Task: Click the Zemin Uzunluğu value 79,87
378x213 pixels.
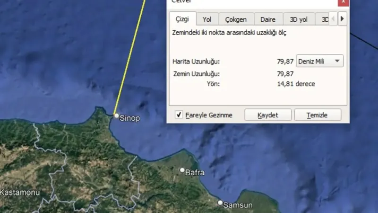Action: (285, 74)
